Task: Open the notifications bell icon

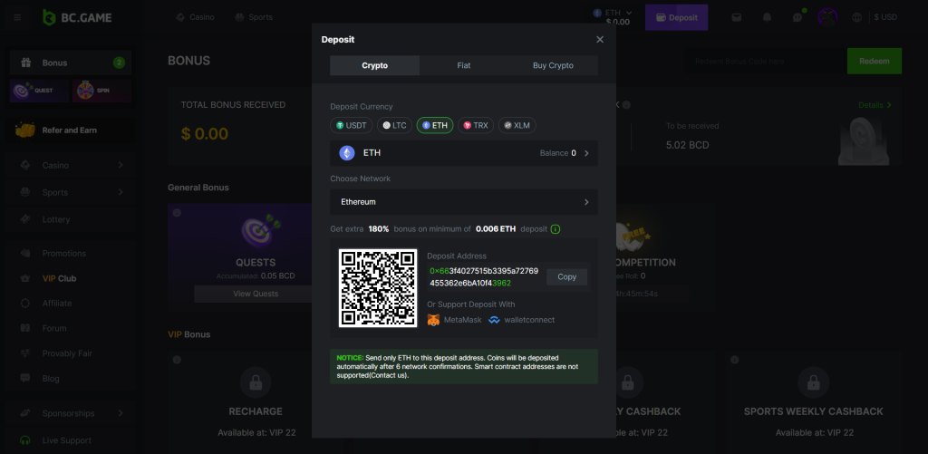Action: (x=767, y=17)
